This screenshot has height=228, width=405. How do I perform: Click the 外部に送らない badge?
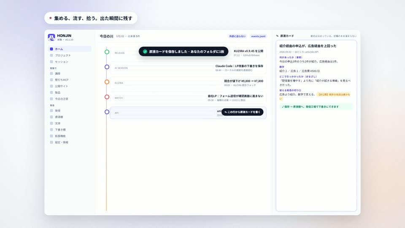coord(237,36)
